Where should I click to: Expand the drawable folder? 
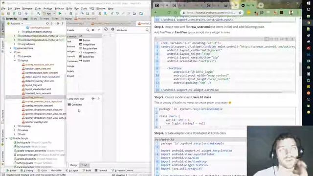[15, 56]
